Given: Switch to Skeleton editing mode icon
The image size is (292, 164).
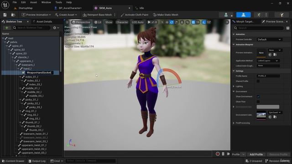Looking at the screenshot, I should pos(226,15).
